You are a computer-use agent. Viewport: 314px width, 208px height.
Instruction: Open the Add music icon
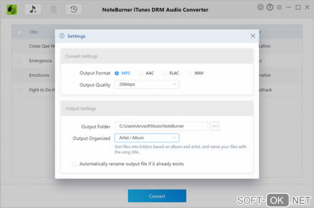point(33,9)
